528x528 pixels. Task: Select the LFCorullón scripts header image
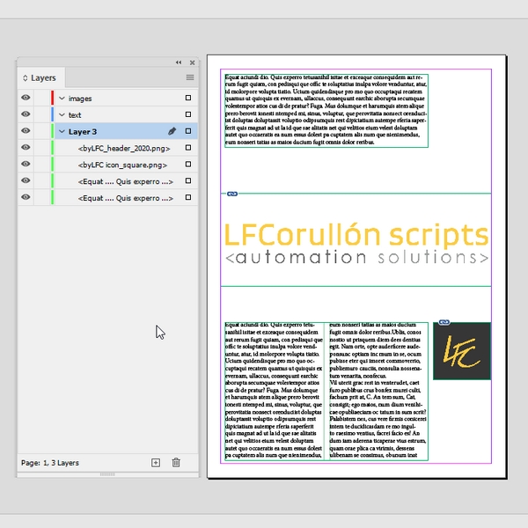tap(356, 240)
